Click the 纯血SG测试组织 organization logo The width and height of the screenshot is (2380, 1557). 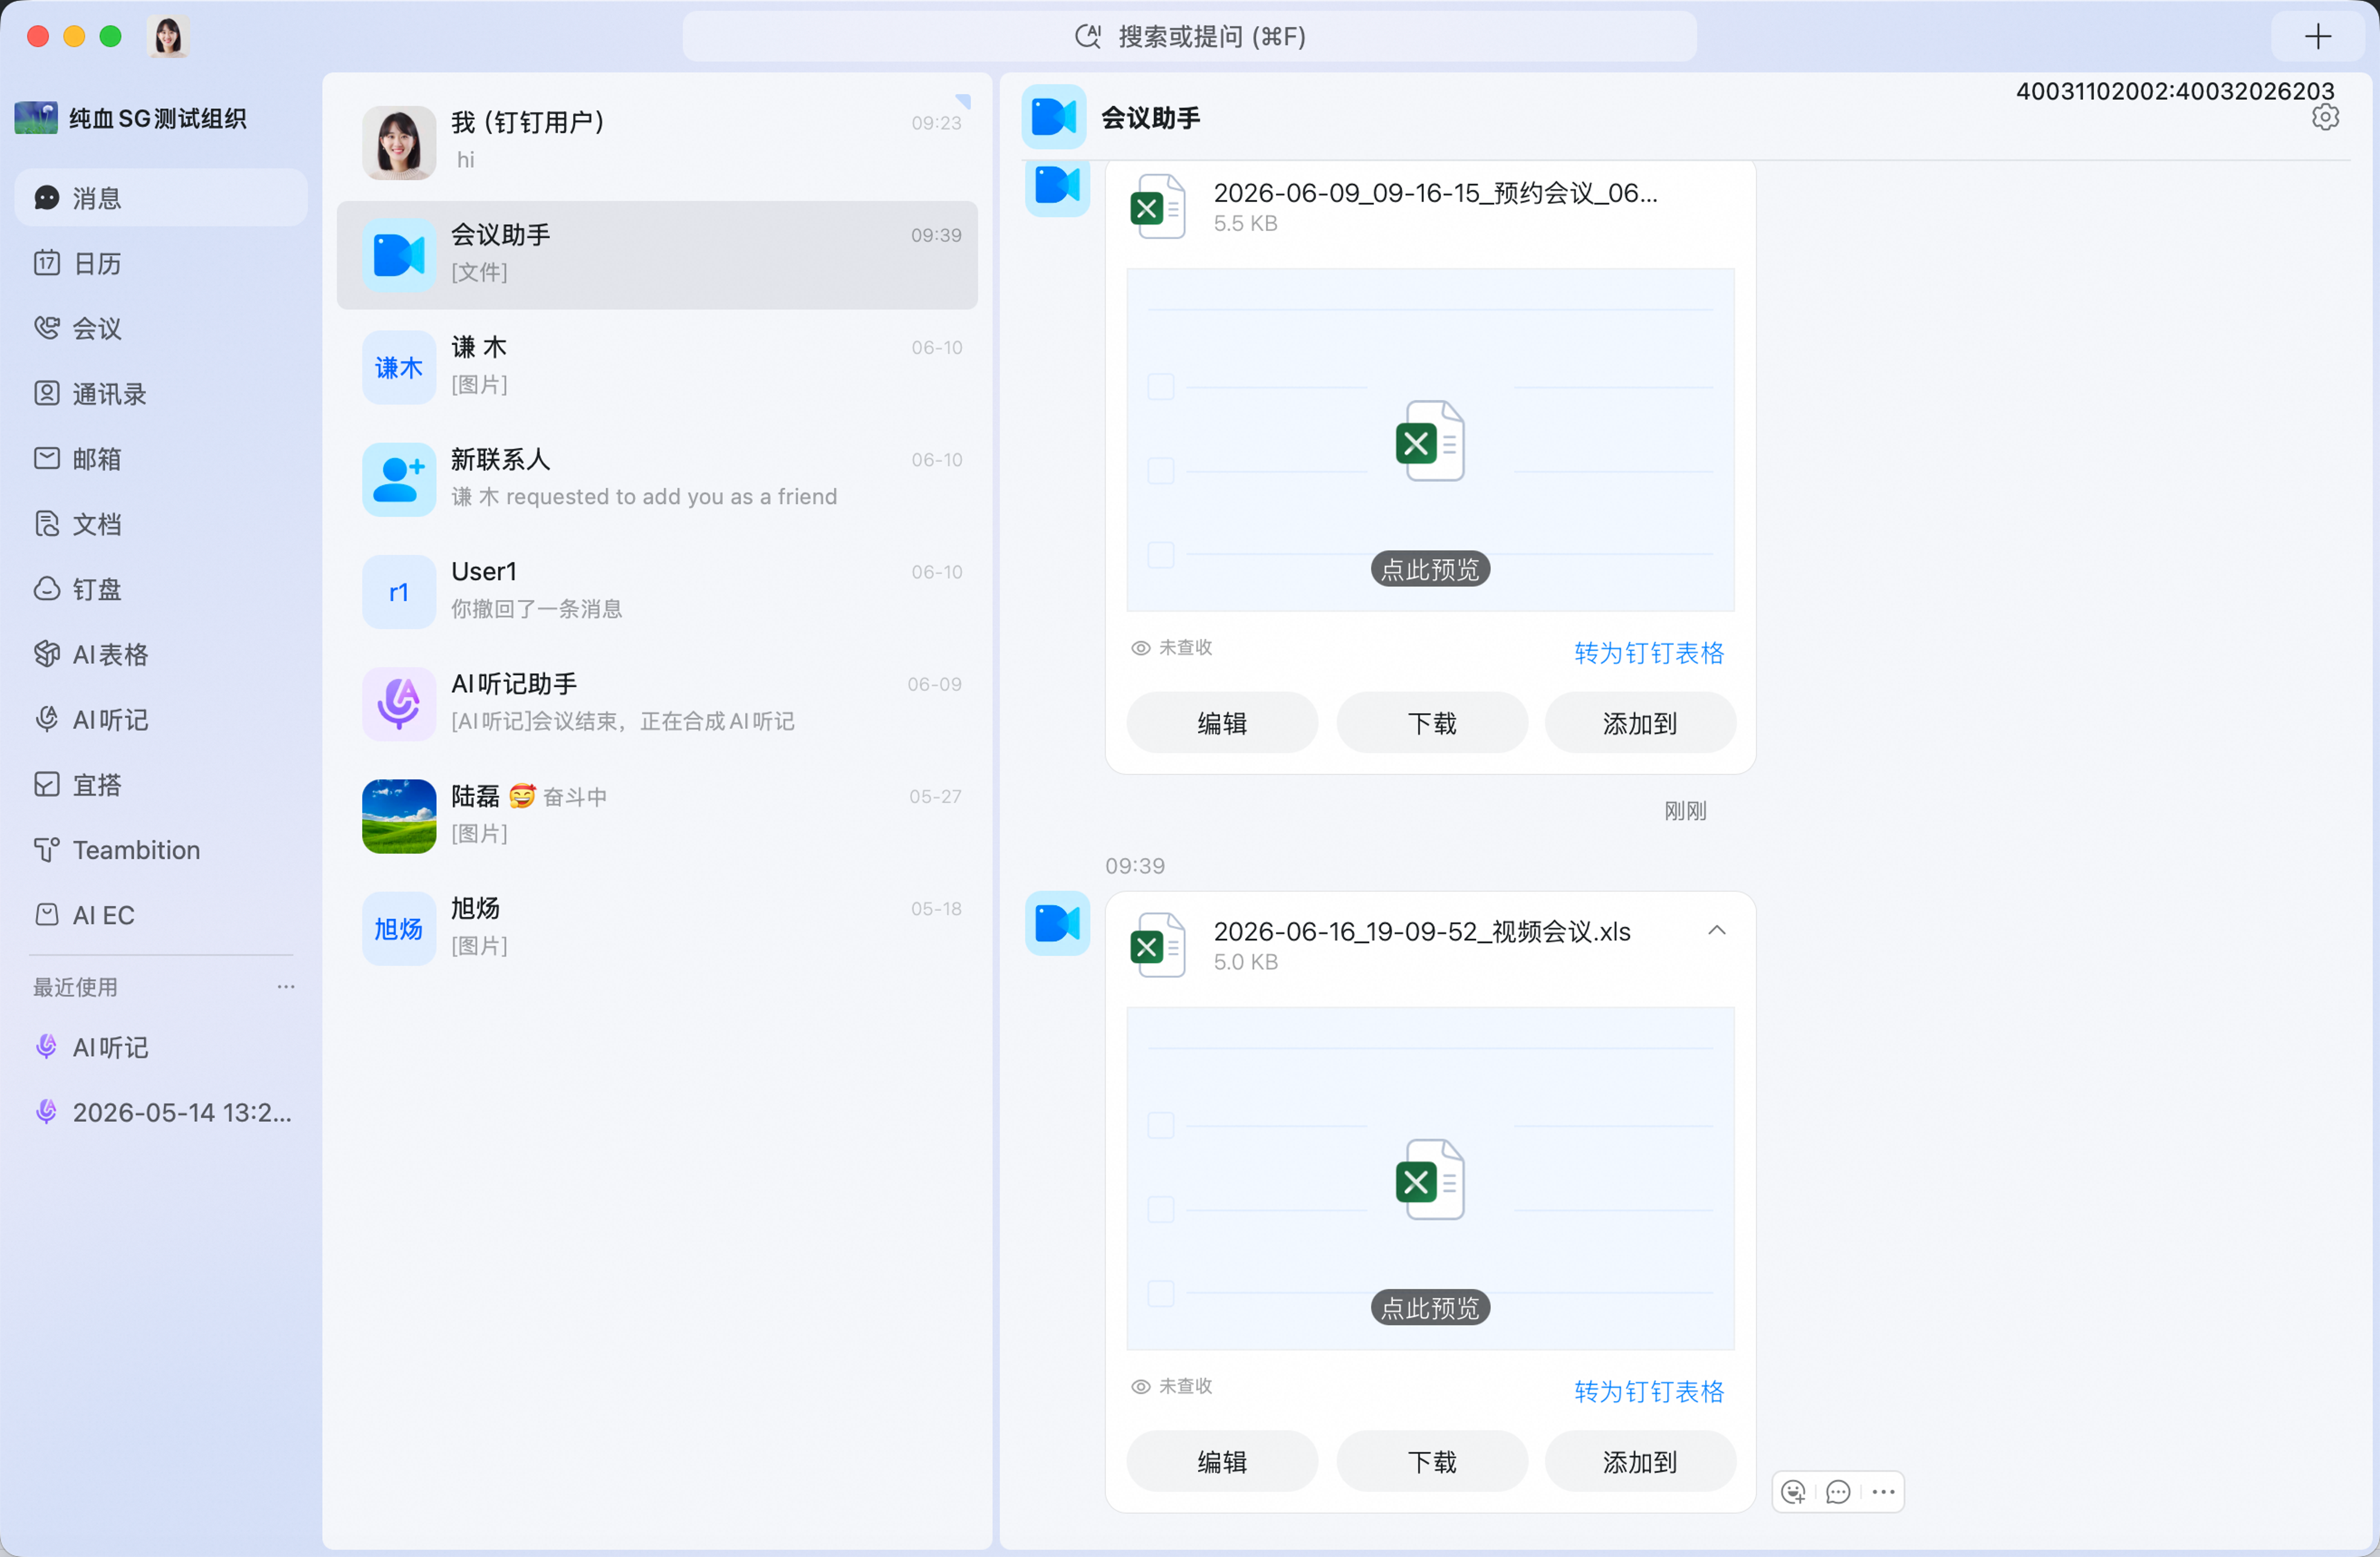tap(36, 118)
